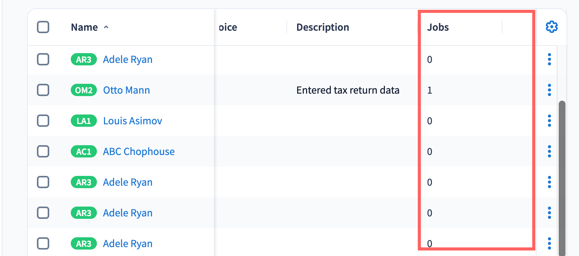Click the Description column header
The height and width of the screenshot is (256, 579).
(x=322, y=27)
